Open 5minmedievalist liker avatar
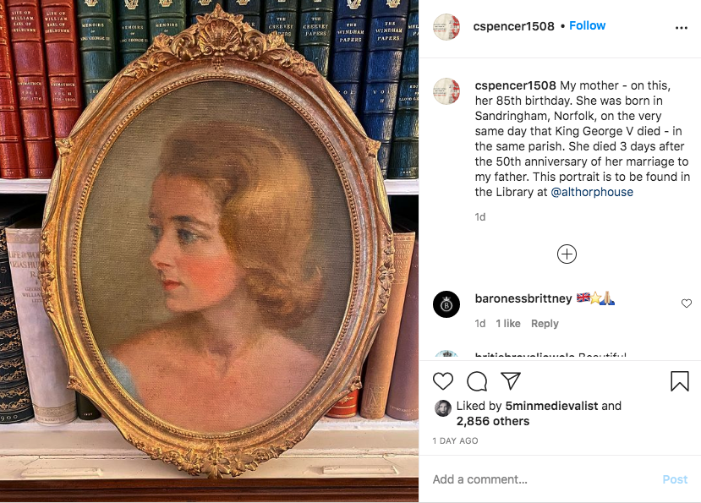 coord(442,407)
